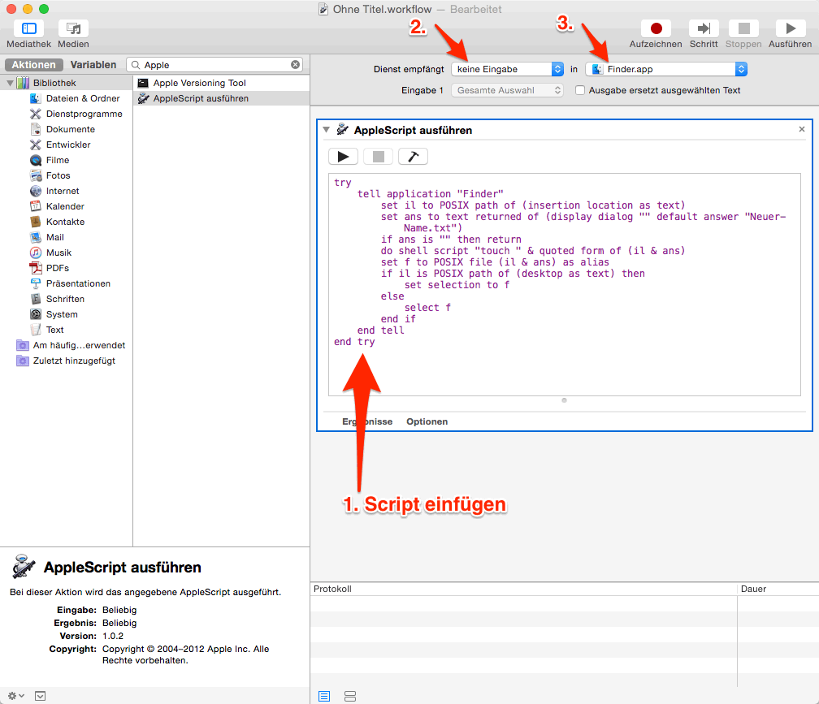Screen dimensions: 819x704
Task: Collapse the Bibliothek tree node
Action: pos(11,83)
